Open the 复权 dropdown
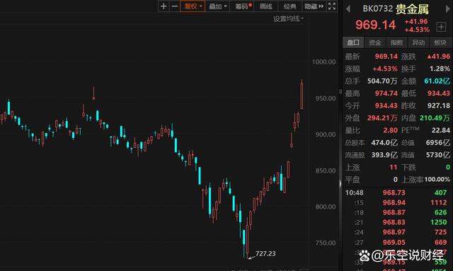453x271 pixels. pos(193,6)
